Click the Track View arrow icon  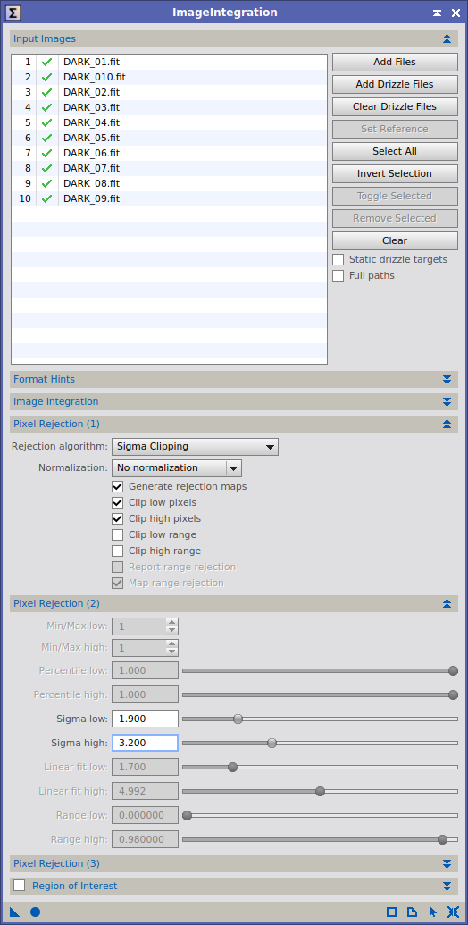pos(432,912)
